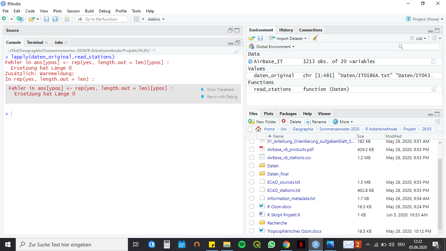Refresh the Files pane listing

point(438,122)
